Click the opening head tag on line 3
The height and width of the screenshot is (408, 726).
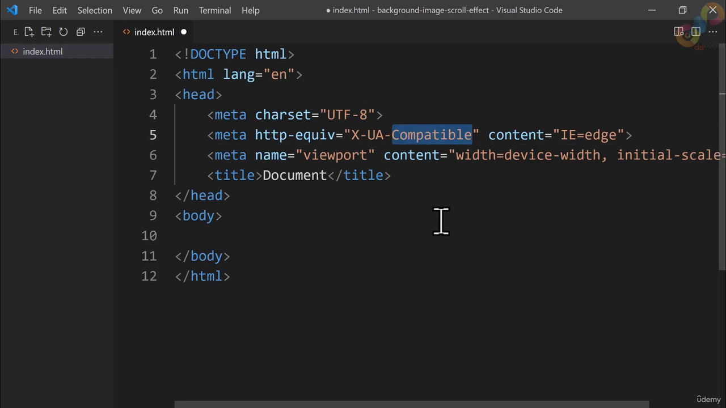(199, 95)
